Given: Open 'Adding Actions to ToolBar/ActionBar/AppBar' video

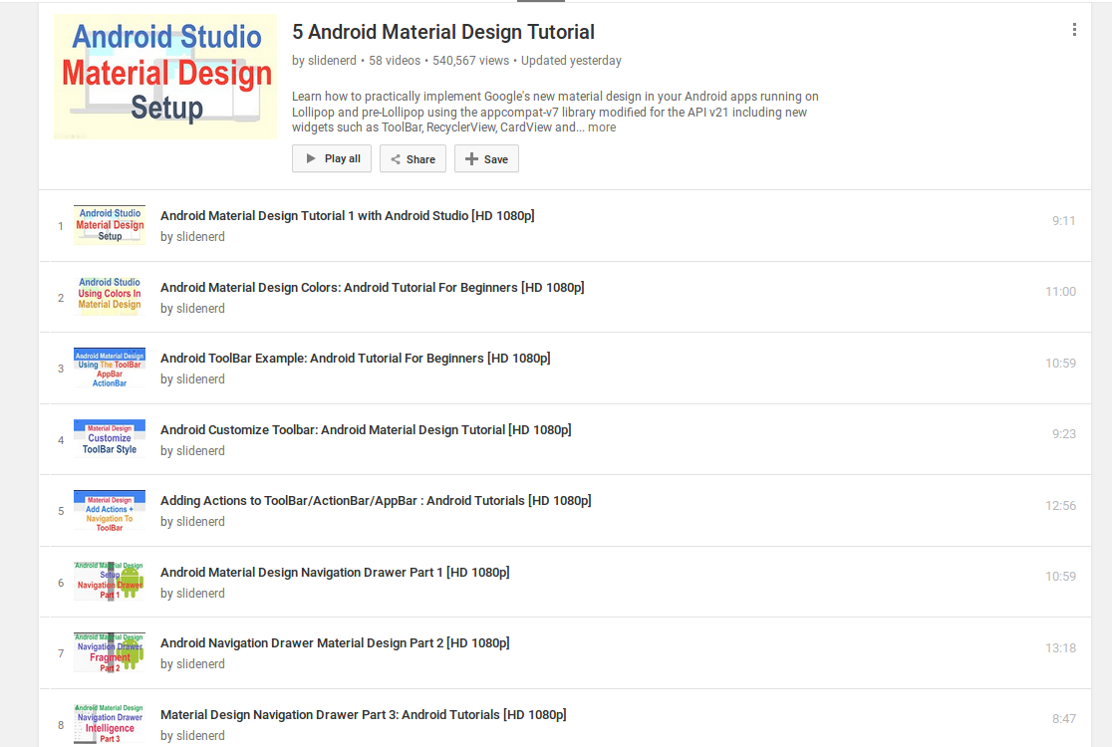Looking at the screenshot, I should (376, 501).
